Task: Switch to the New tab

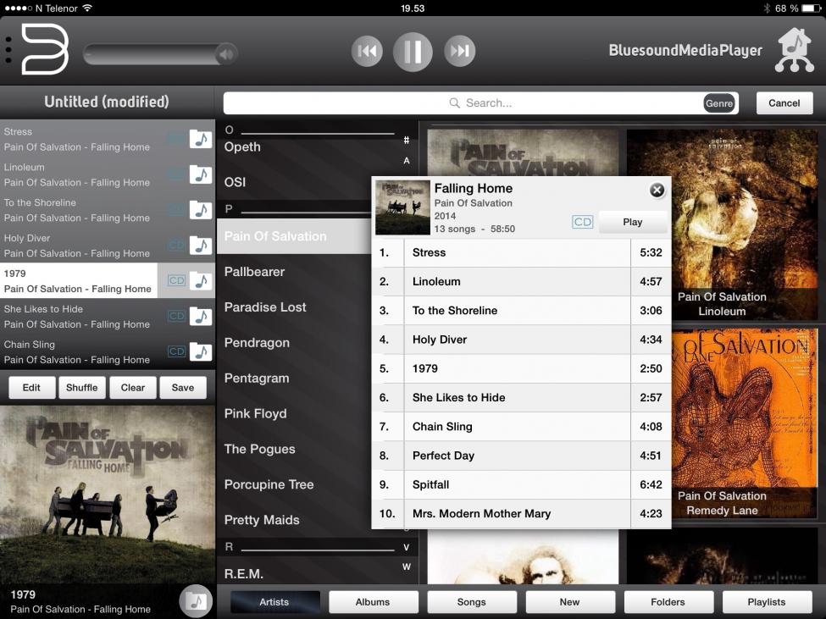Action: point(570,601)
